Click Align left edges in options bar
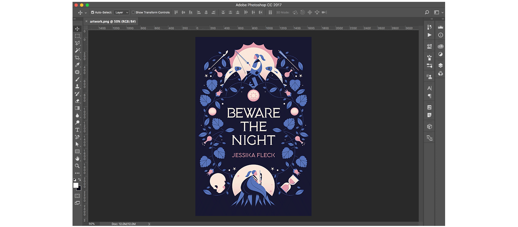Screen dimensions: 518x227 199,12
